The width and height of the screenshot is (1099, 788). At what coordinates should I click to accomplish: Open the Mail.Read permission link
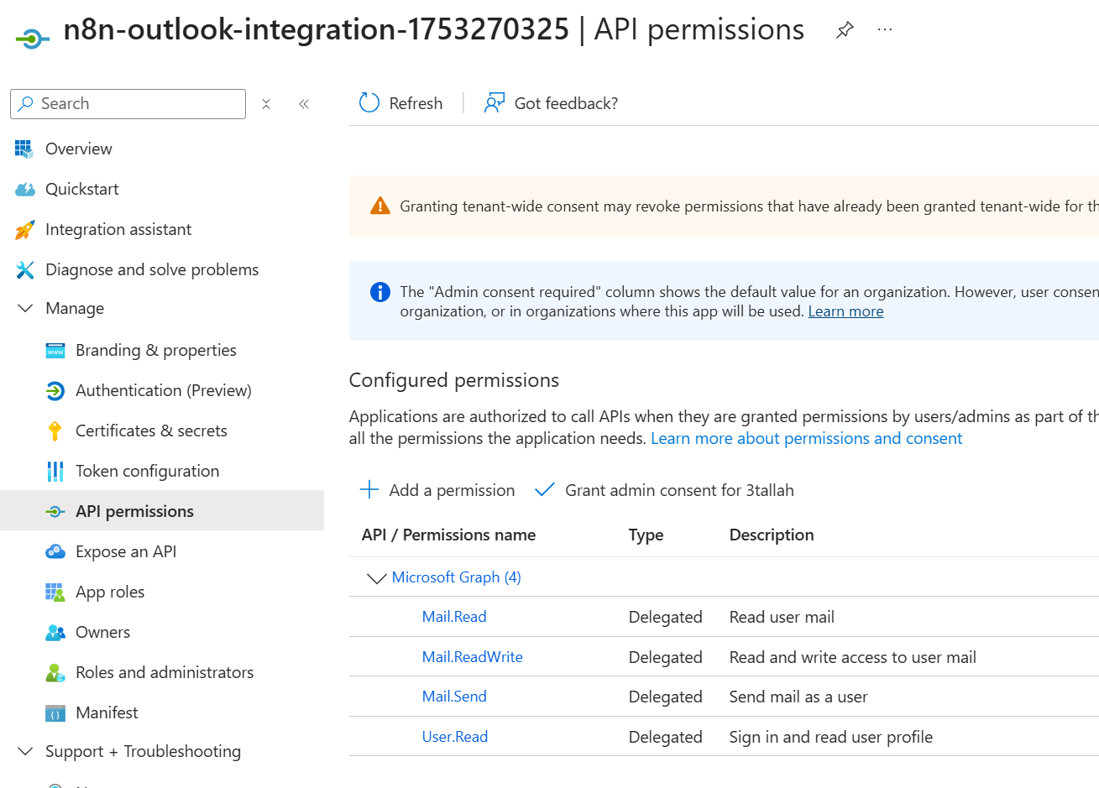454,617
